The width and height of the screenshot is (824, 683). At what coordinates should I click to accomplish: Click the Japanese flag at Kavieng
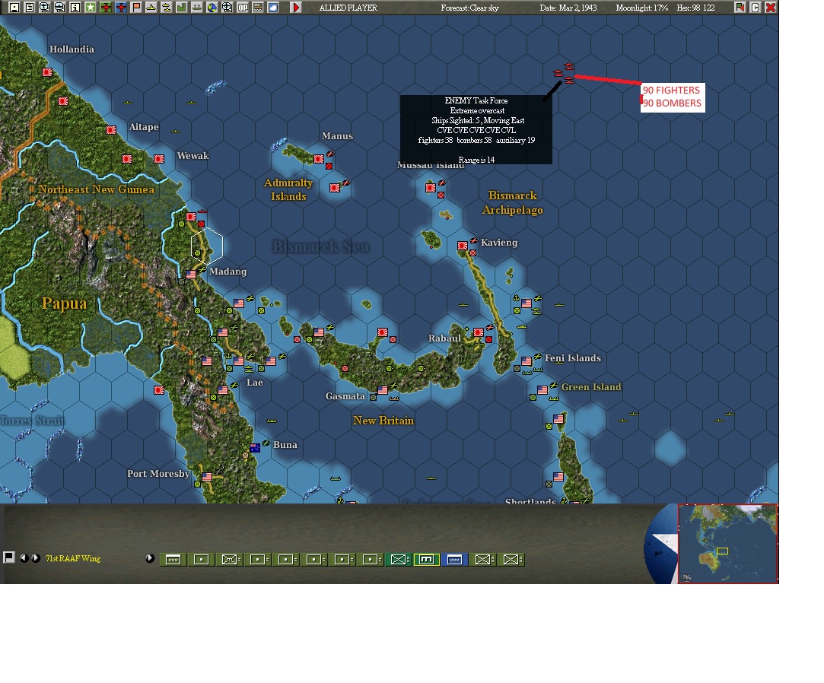pyautogui.click(x=463, y=246)
